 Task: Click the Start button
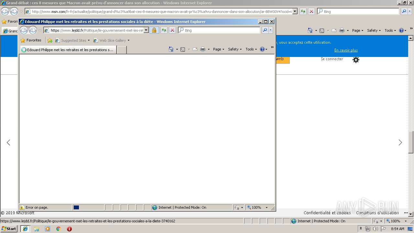click(9, 229)
